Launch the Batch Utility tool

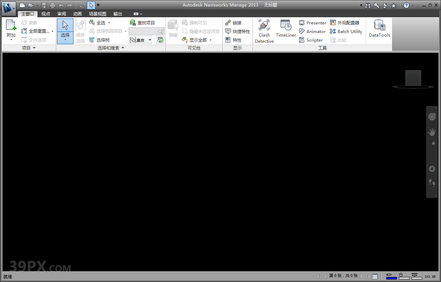tap(346, 31)
